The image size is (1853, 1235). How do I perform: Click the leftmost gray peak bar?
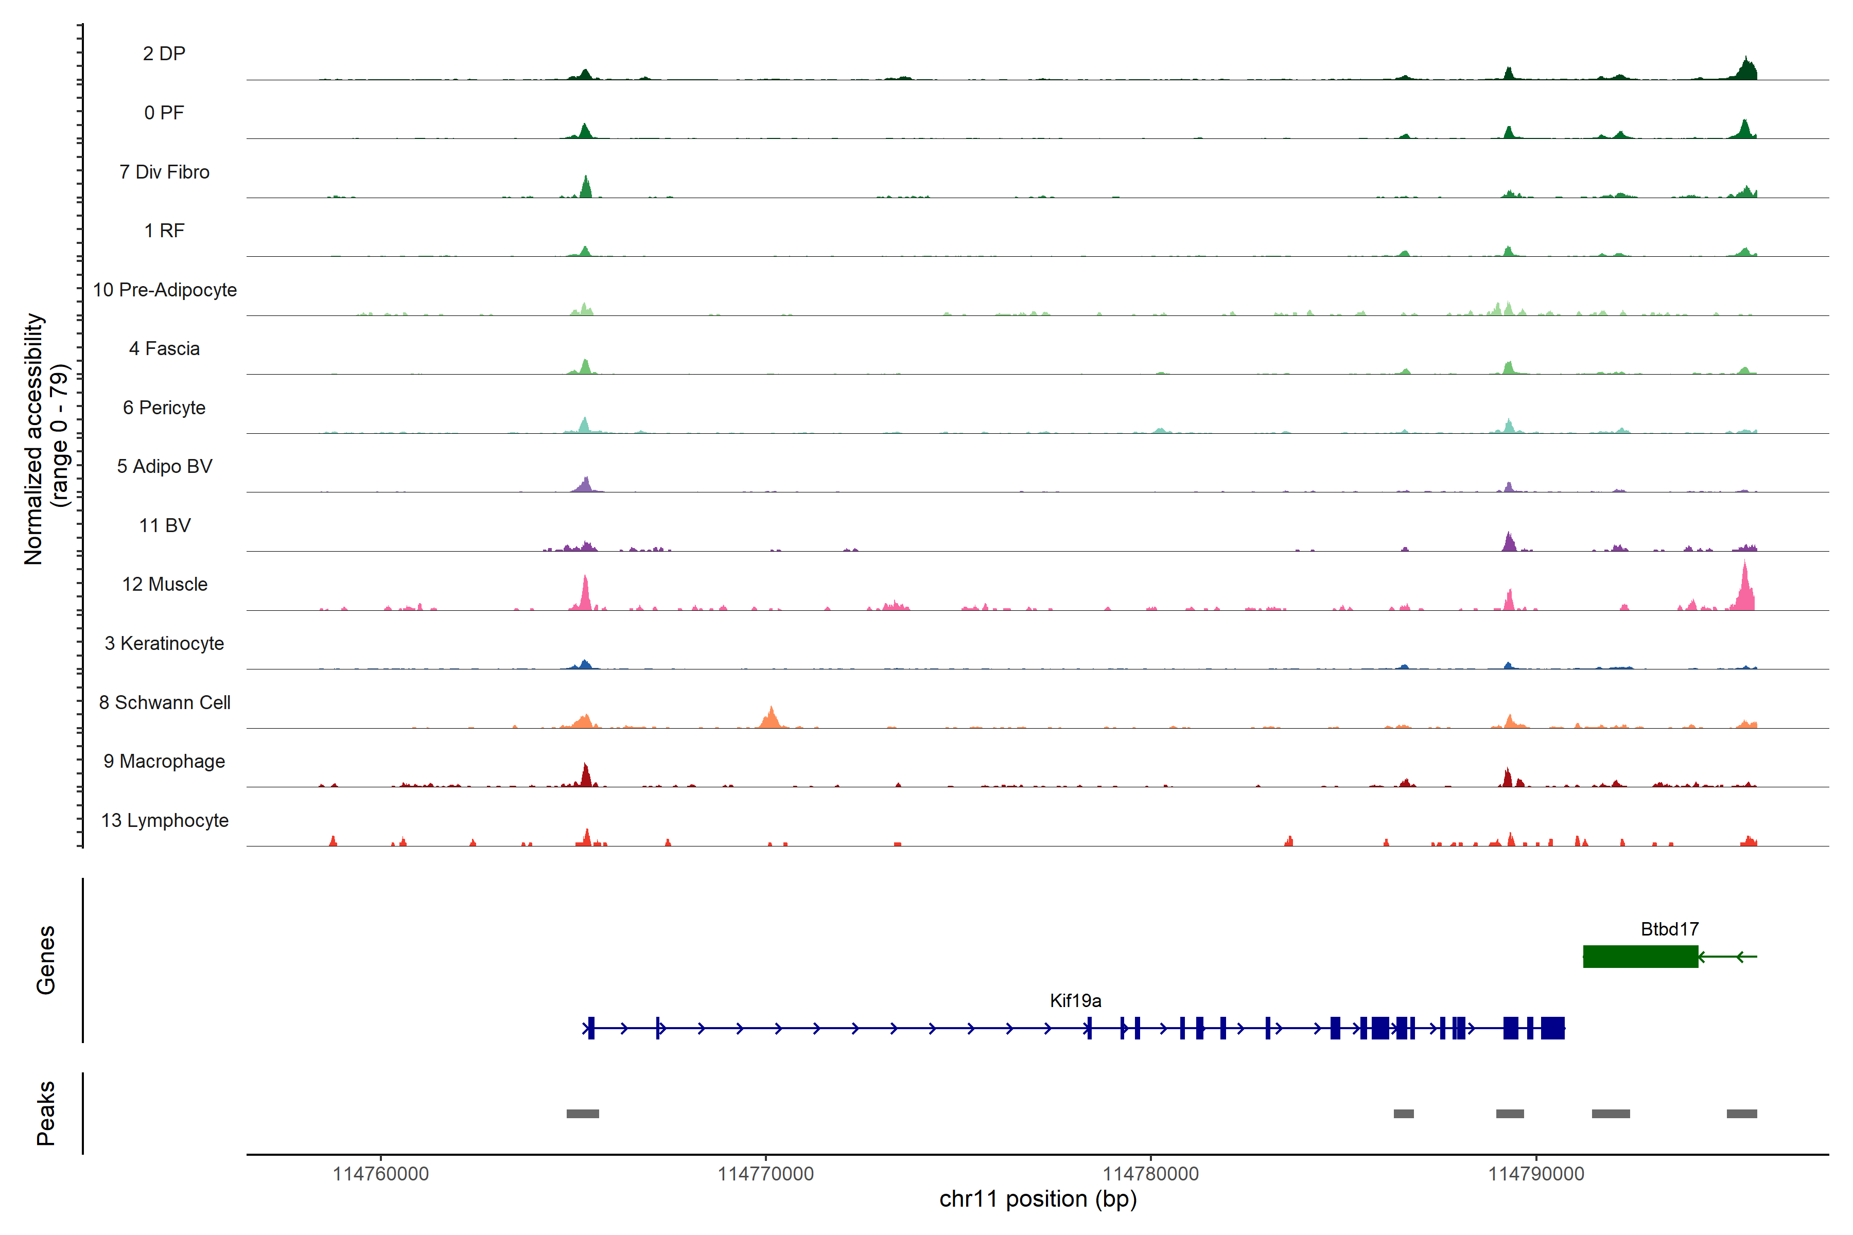pos(582,1114)
